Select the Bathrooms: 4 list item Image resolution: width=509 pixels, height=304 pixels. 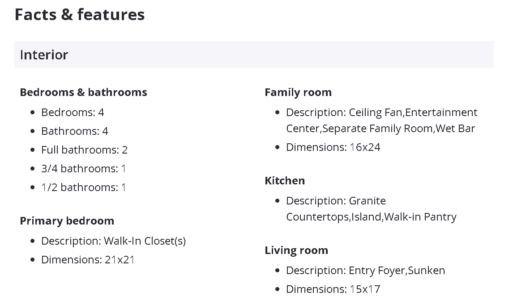[75, 131]
